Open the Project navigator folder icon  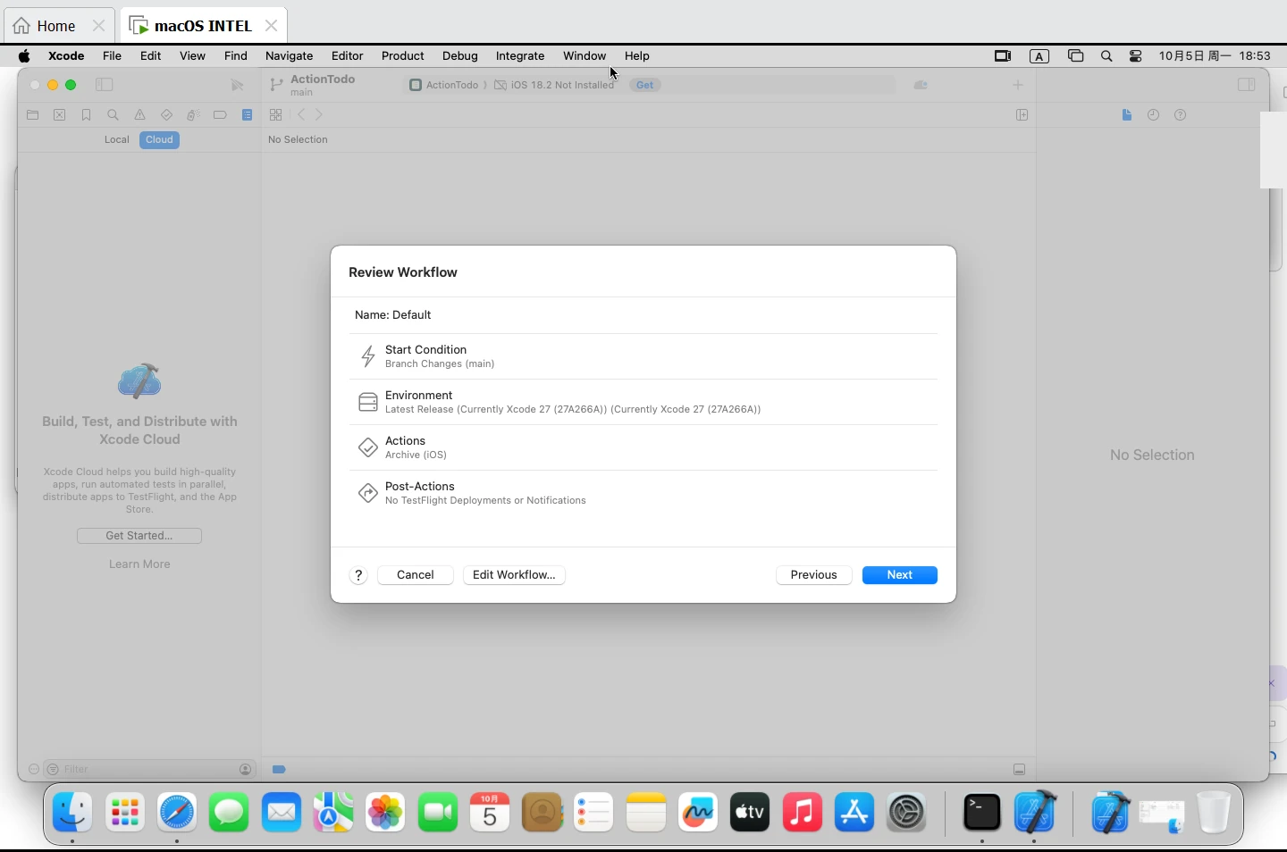pyautogui.click(x=33, y=115)
